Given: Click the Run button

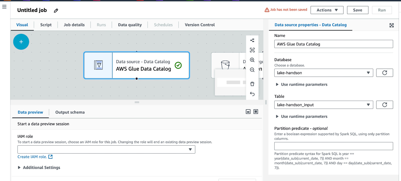Looking at the screenshot, I should point(382,10).
